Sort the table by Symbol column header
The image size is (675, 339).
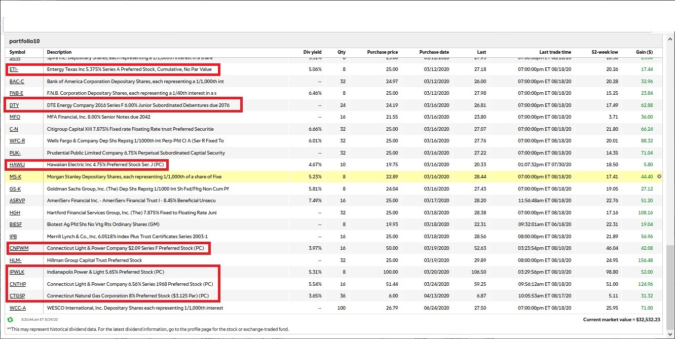[17, 52]
